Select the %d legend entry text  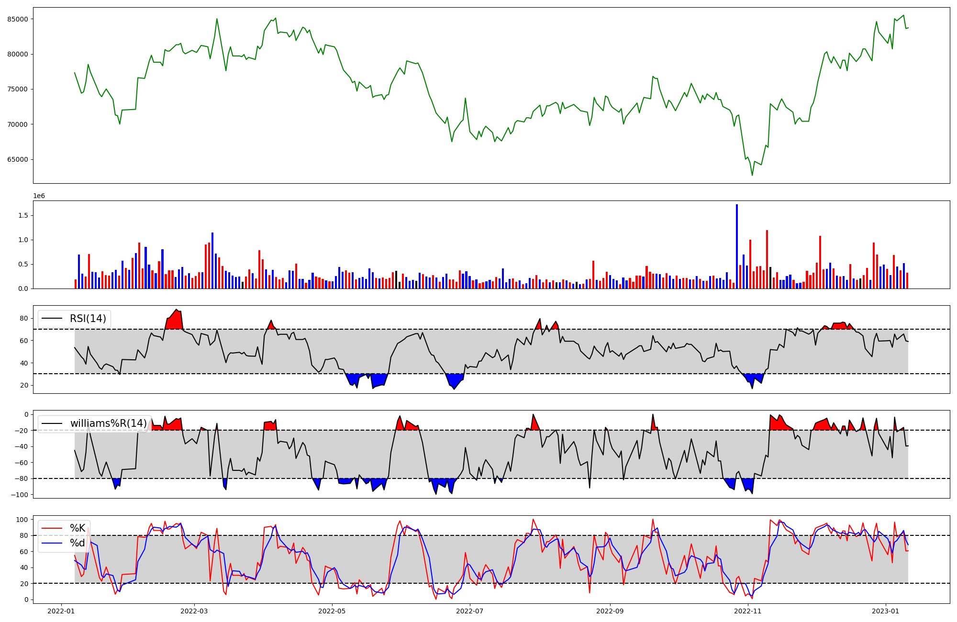[78, 543]
